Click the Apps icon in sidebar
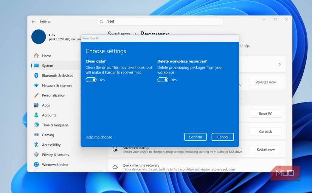This screenshot has height=193, width=312. pos(36,105)
